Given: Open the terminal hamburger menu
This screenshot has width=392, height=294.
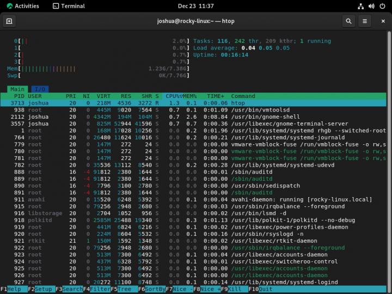Looking at the screenshot, I should [x=365, y=21].
